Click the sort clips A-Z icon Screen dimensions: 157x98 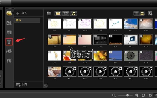[x=150, y=13]
